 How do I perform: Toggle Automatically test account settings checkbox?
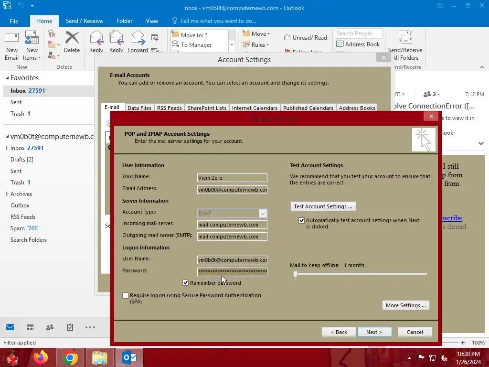301,220
